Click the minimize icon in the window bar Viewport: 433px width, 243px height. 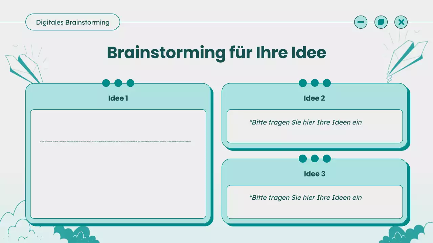361,22
